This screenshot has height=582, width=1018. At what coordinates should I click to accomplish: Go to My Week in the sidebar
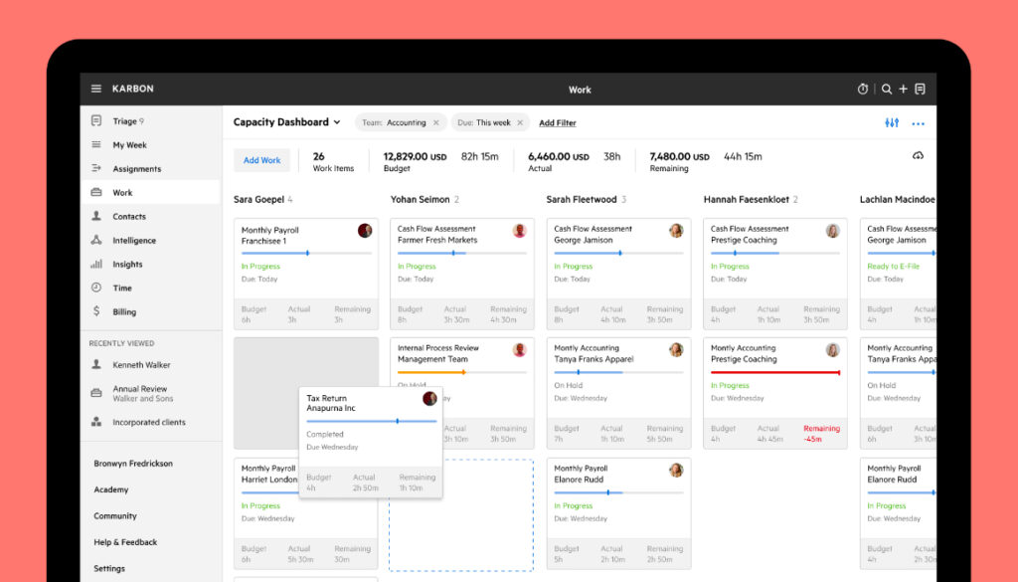pyautogui.click(x=130, y=145)
